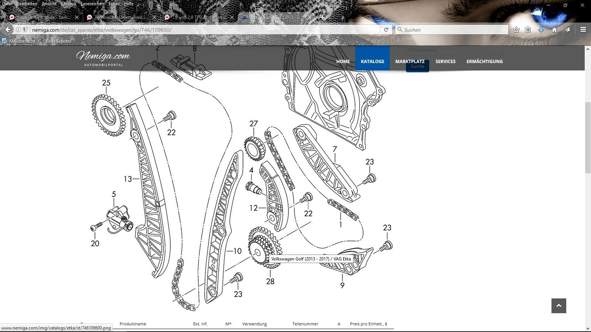Screen dimensions: 591x332
Task: Close the 'Technischer Unterschied' tab
Action: point(154,17)
